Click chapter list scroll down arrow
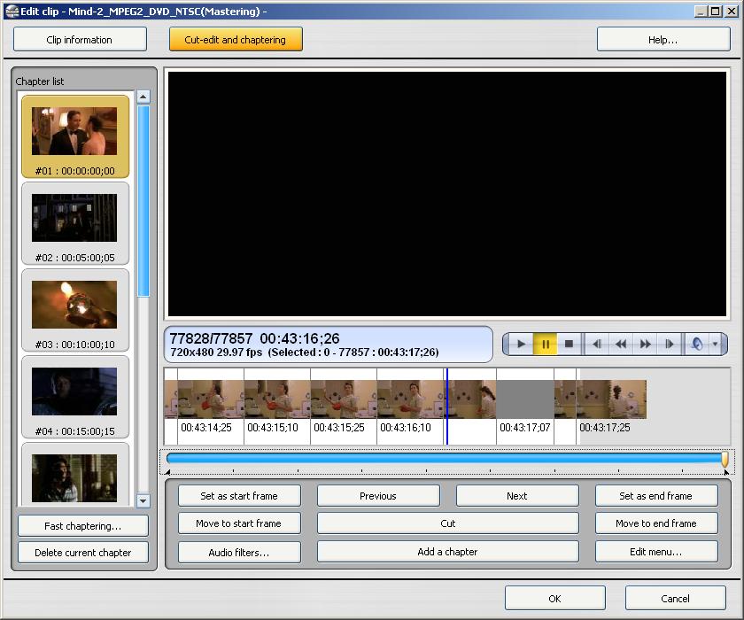Viewport: 744px width, 620px height. tap(143, 501)
